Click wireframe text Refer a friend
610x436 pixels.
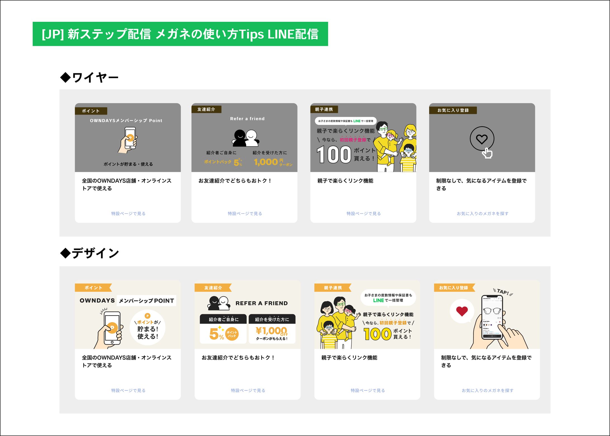(x=247, y=119)
